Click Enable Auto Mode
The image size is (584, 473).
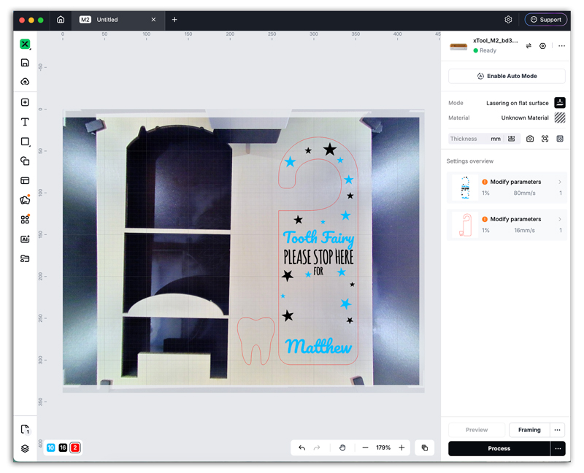507,76
